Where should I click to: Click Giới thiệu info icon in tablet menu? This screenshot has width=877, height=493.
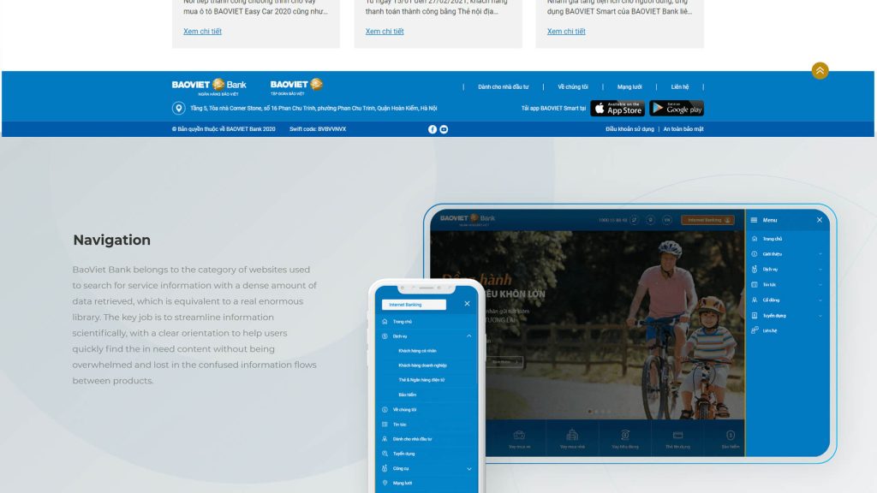[x=755, y=253]
